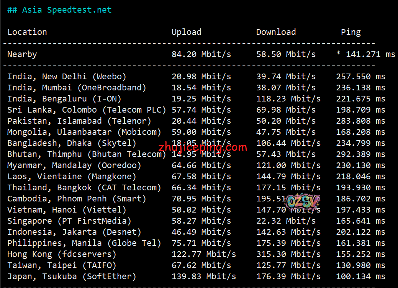398x288 pixels.
Task: Select the Upload column header
Action: (x=186, y=32)
